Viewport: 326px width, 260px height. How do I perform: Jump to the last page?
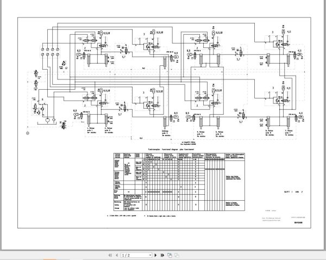tap(162, 255)
